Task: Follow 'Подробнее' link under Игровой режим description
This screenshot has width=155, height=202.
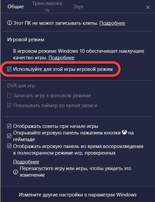Action: click(x=61, y=58)
